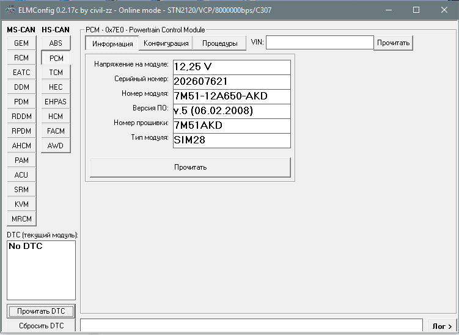Select the ACU module

[x=21, y=175]
